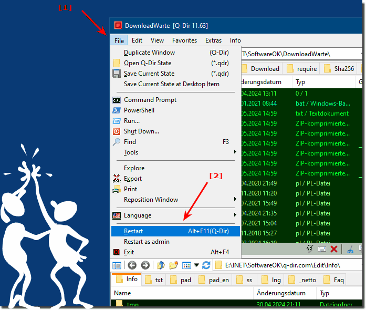Choose Restart as admin
The width and height of the screenshot is (366, 310).
click(x=176, y=242)
